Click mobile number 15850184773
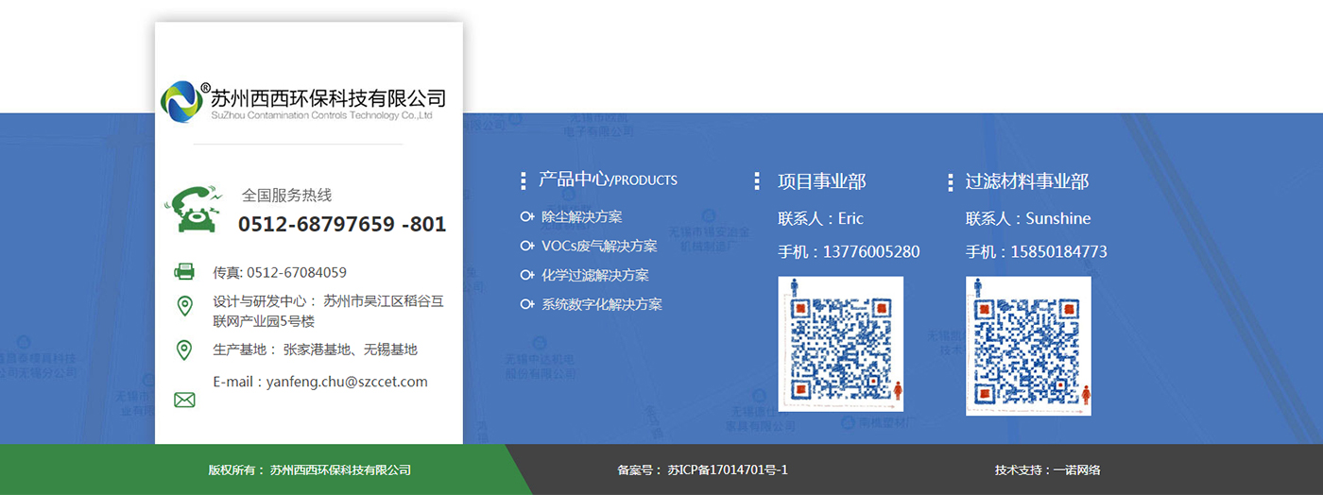 [1059, 252]
